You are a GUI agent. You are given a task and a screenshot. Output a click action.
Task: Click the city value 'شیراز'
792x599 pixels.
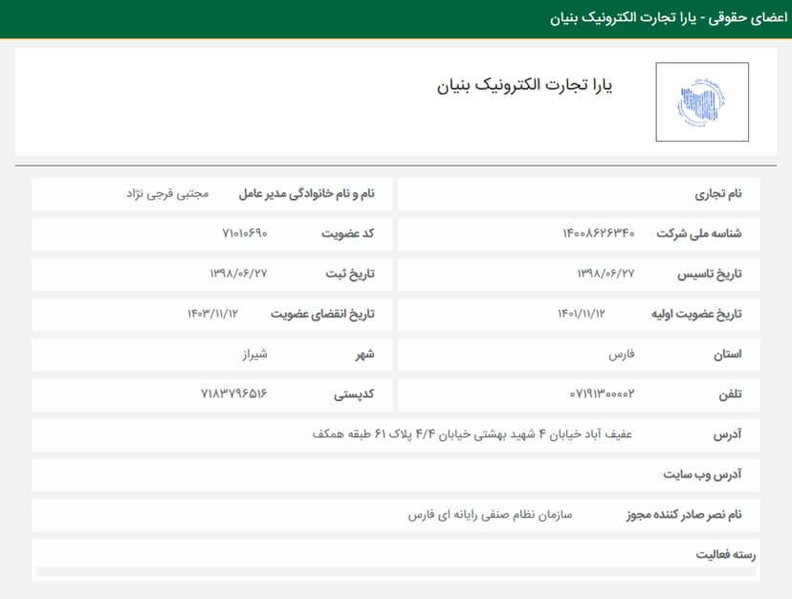(254, 354)
